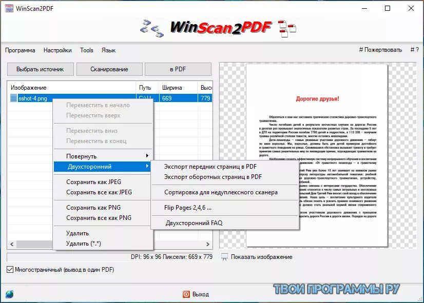This screenshot has height=303, width=424.
Task: Click the projector screen icon beside Показать изображение
Action: (224, 257)
